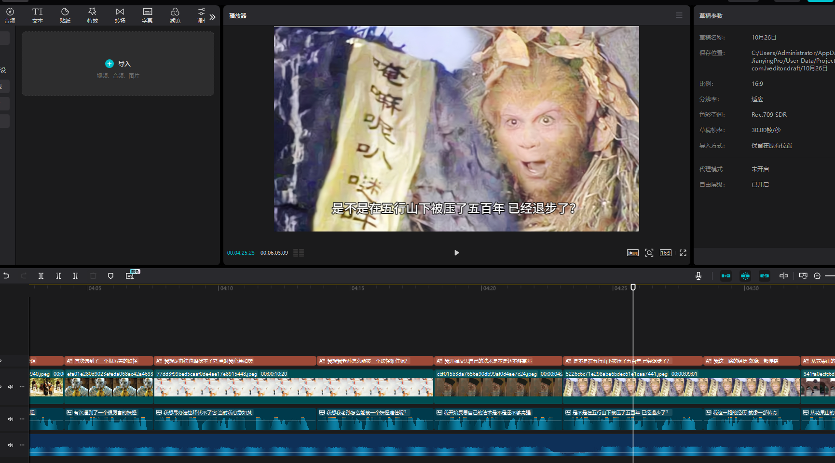Viewport: 835px width, 463px height.
Task: Open the 字幕 captions tab
Action: click(x=147, y=15)
